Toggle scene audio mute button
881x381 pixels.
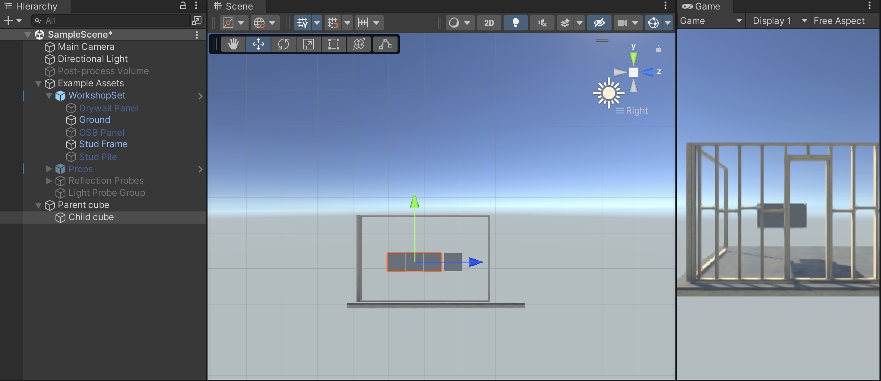[x=542, y=23]
